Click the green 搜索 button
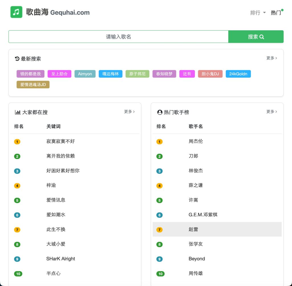The width and height of the screenshot is (292, 286). click(256, 37)
